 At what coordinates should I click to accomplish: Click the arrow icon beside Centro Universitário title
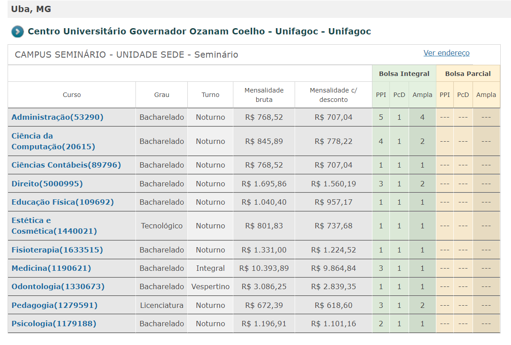(17, 32)
